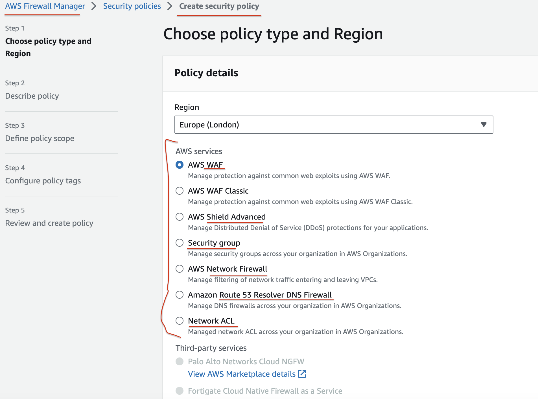
Task: Click Step 3 Define policy scope
Action: tap(40, 138)
